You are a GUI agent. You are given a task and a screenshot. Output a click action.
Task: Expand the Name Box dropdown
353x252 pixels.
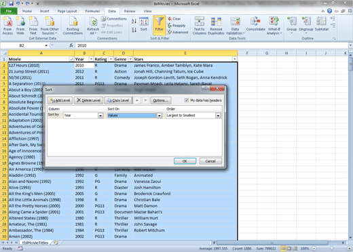[x=46, y=45]
